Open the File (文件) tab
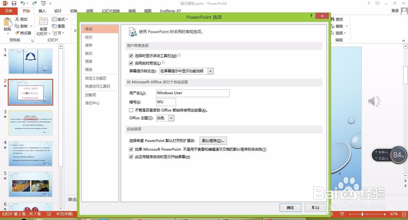This screenshot has width=408, height=220. coord(9,11)
